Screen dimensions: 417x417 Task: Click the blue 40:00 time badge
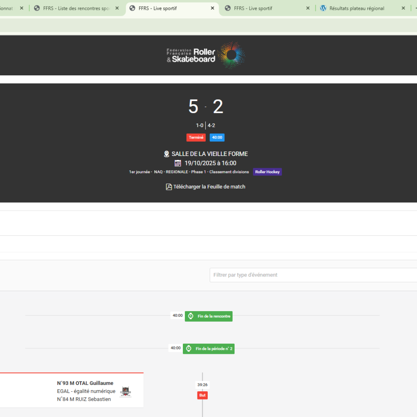217,138
